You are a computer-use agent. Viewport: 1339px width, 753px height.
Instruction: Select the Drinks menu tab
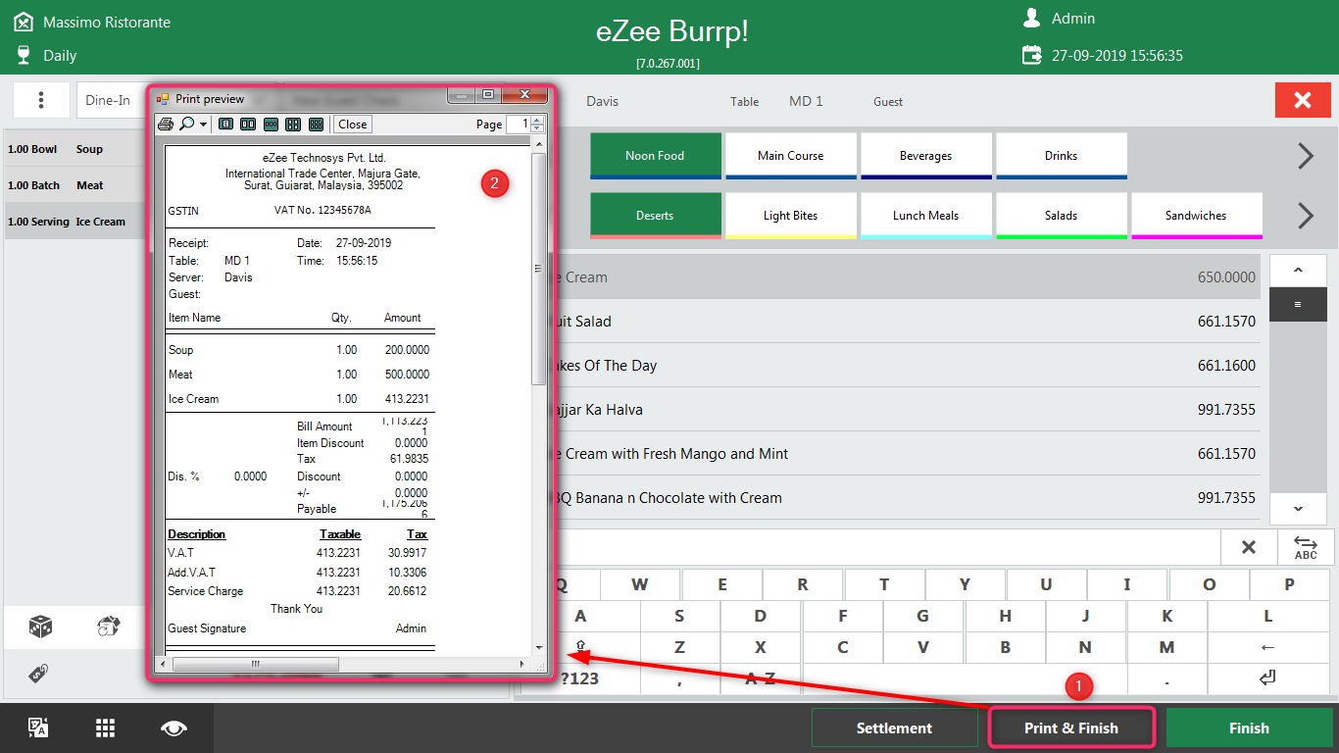(x=1062, y=156)
